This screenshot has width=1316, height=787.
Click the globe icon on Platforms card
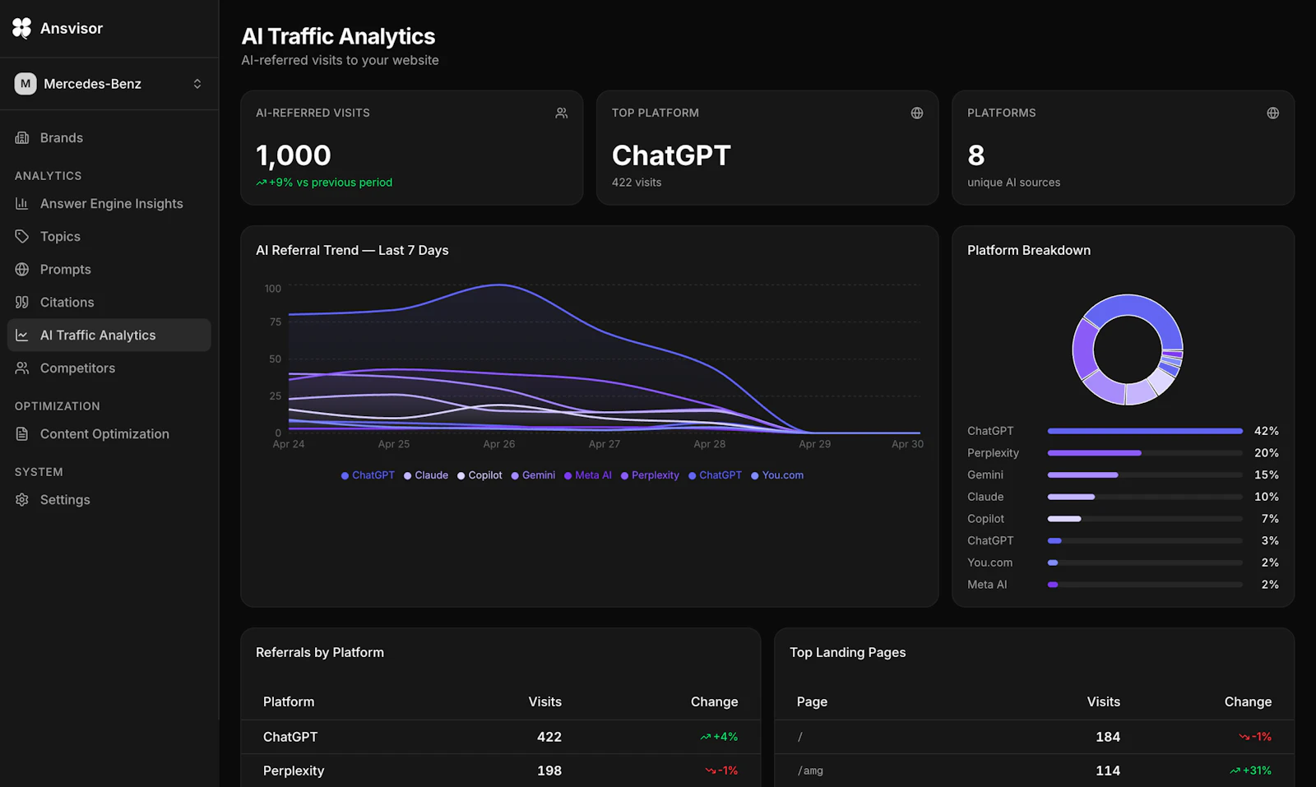(1273, 113)
